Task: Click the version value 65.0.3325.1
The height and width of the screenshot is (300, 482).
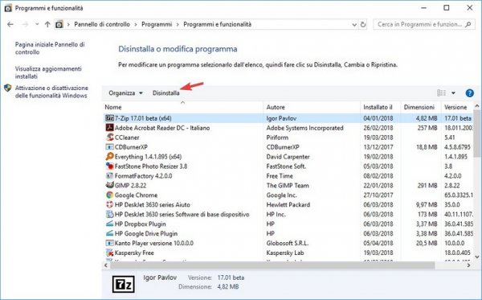Action: (459, 195)
